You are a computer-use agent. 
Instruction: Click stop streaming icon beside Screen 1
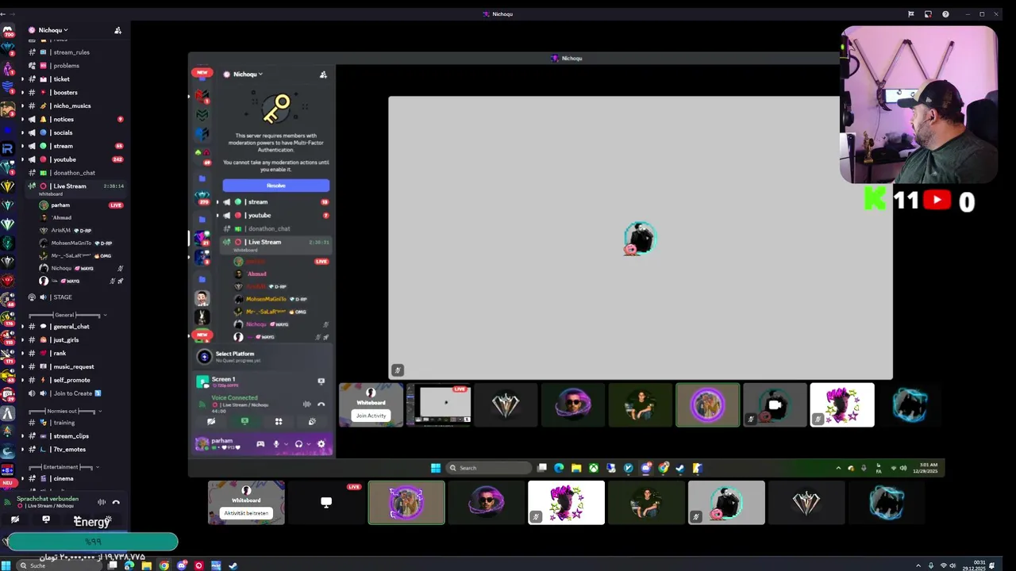click(x=321, y=381)
